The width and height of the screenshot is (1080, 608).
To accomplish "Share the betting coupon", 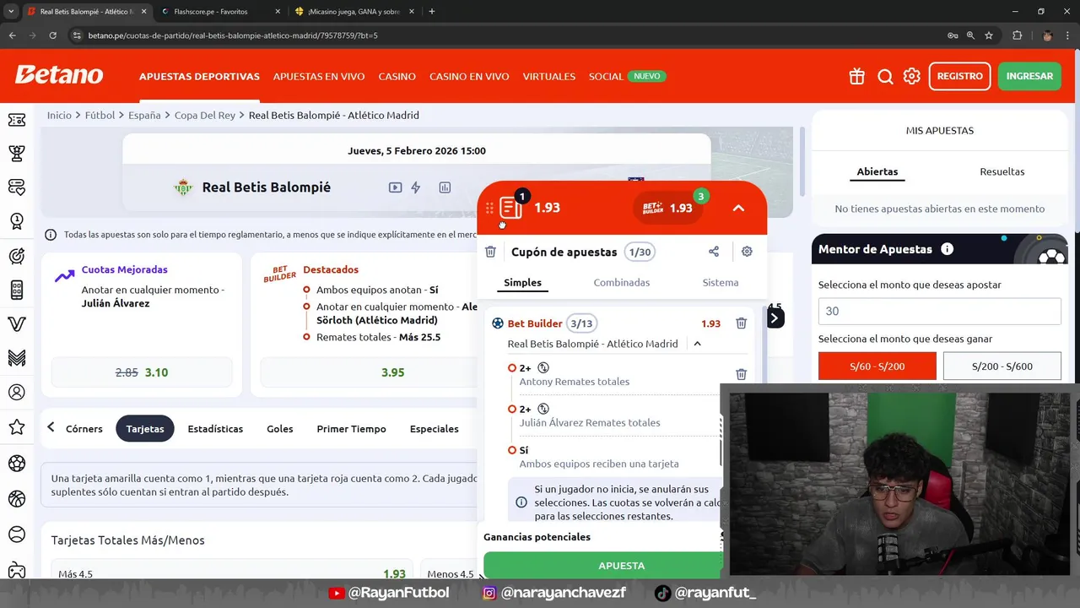I will click(714, 252).
